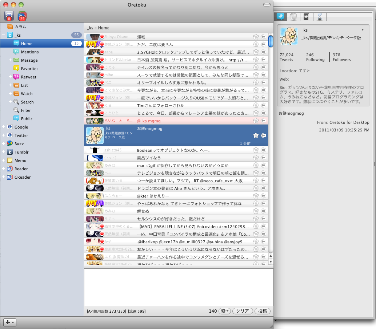Screen dimensions: 376x329
Task: Click the plus dropdown button at bottom left
Action: [x=10, y=322]
